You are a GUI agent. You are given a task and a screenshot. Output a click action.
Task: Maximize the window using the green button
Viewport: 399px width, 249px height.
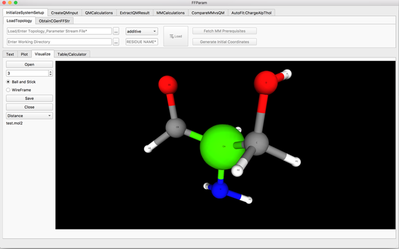tap(16, 2)
